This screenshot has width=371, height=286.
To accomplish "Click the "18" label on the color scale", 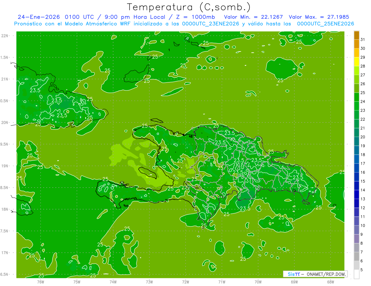I will click(363, 155).
